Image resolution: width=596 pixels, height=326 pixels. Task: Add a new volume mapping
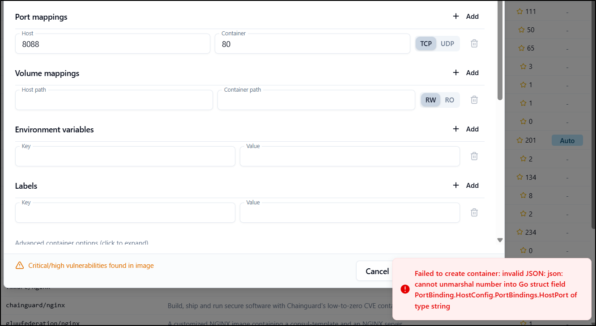[x=466, y=73]
